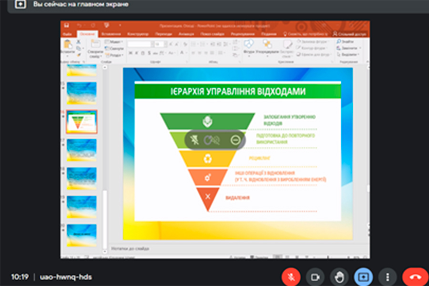429x286 pixels.
Task: Click the Спільний доступ share button
Action: coord(349,34)
